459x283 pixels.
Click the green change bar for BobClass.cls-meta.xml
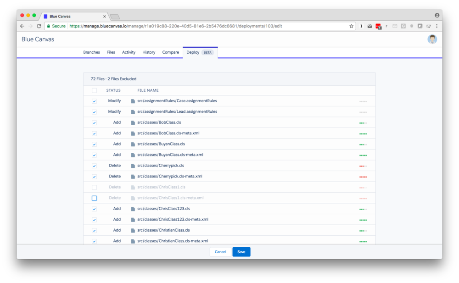tap(363, 134)
